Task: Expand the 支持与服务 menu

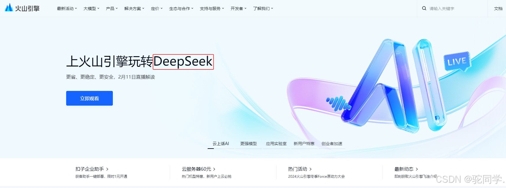Action: point(212,9)
